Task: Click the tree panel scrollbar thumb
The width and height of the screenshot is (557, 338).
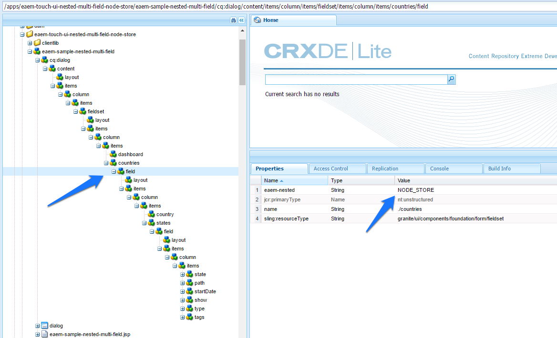Action: pyautogui.click(x=242, y=62)
